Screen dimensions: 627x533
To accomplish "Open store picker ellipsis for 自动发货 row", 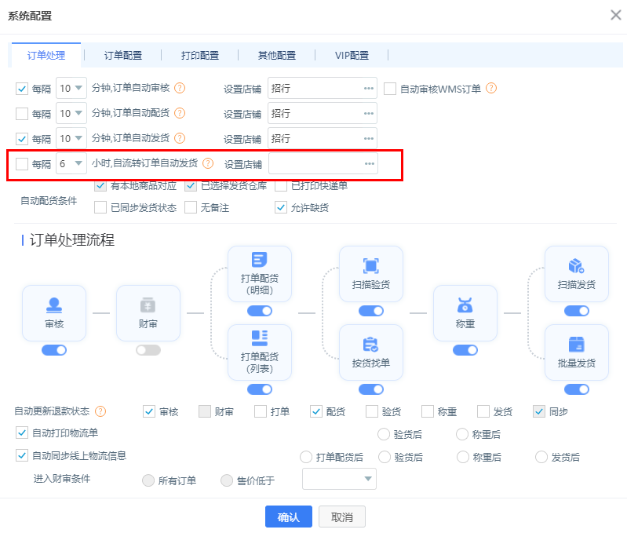I will pyautogui.click(x=369, y=139).
